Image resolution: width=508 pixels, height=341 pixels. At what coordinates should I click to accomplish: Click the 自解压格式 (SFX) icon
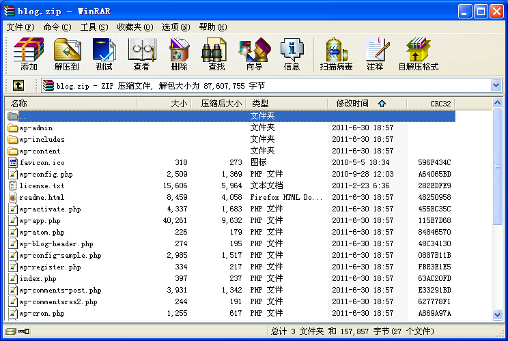(x=419, y=54)
